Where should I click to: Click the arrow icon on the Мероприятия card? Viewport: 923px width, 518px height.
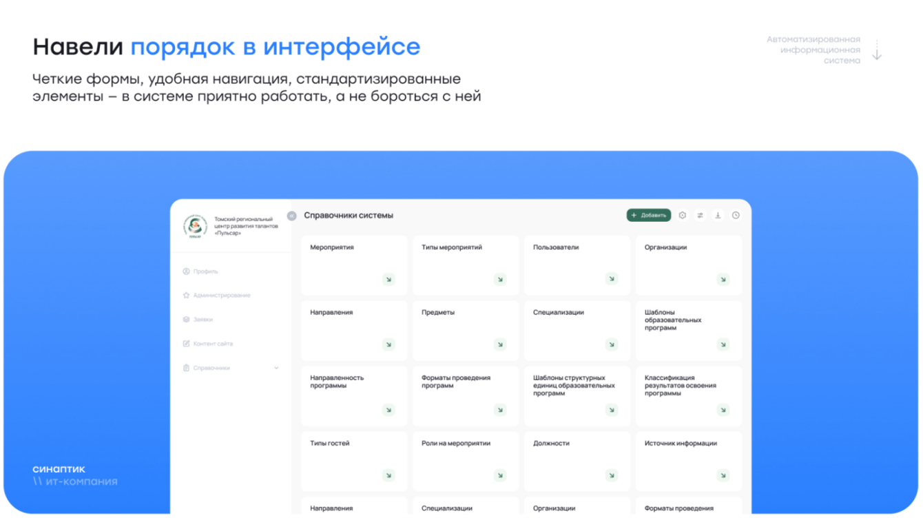coord(388,279)
